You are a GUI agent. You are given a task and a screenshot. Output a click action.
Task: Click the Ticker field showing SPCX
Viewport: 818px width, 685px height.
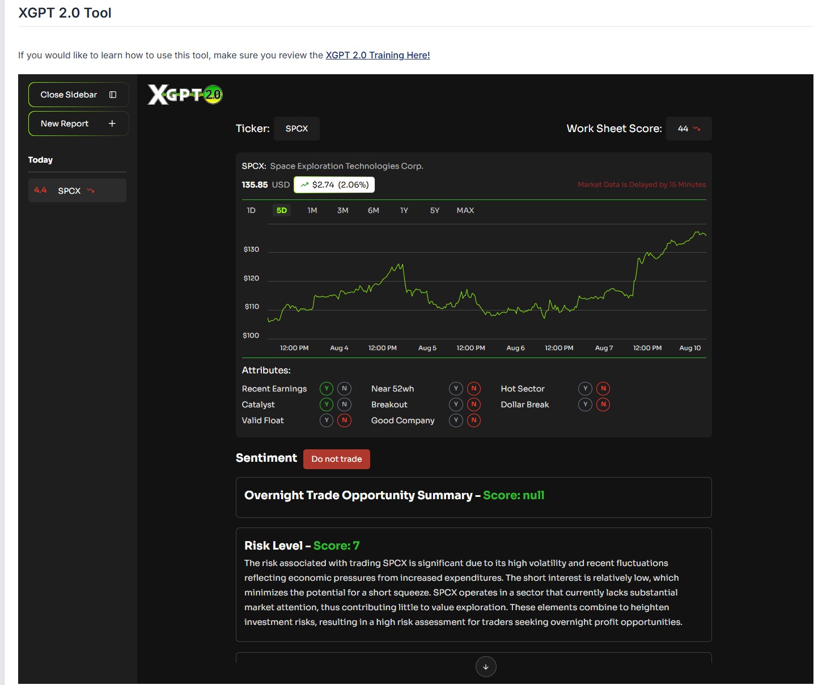point(296,129)
